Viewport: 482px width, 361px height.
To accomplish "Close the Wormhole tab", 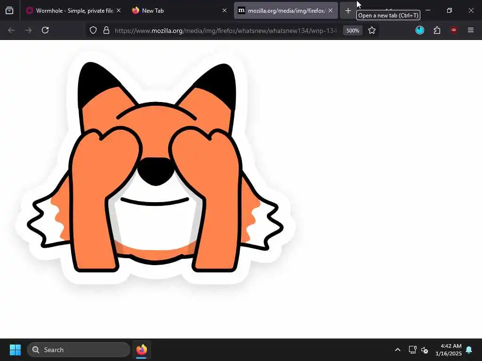I will point(119,11).
